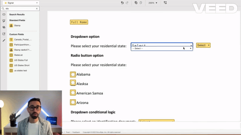241x135 pixels.
Task: Click the ParticipantHom... dropdown field icon
Action: [11, 45]
